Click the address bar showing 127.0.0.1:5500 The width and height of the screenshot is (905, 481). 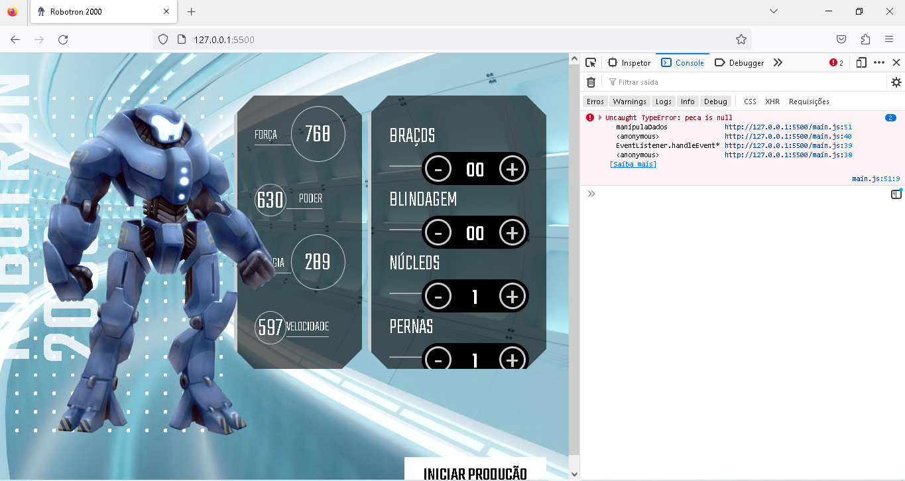click(451, 39)
